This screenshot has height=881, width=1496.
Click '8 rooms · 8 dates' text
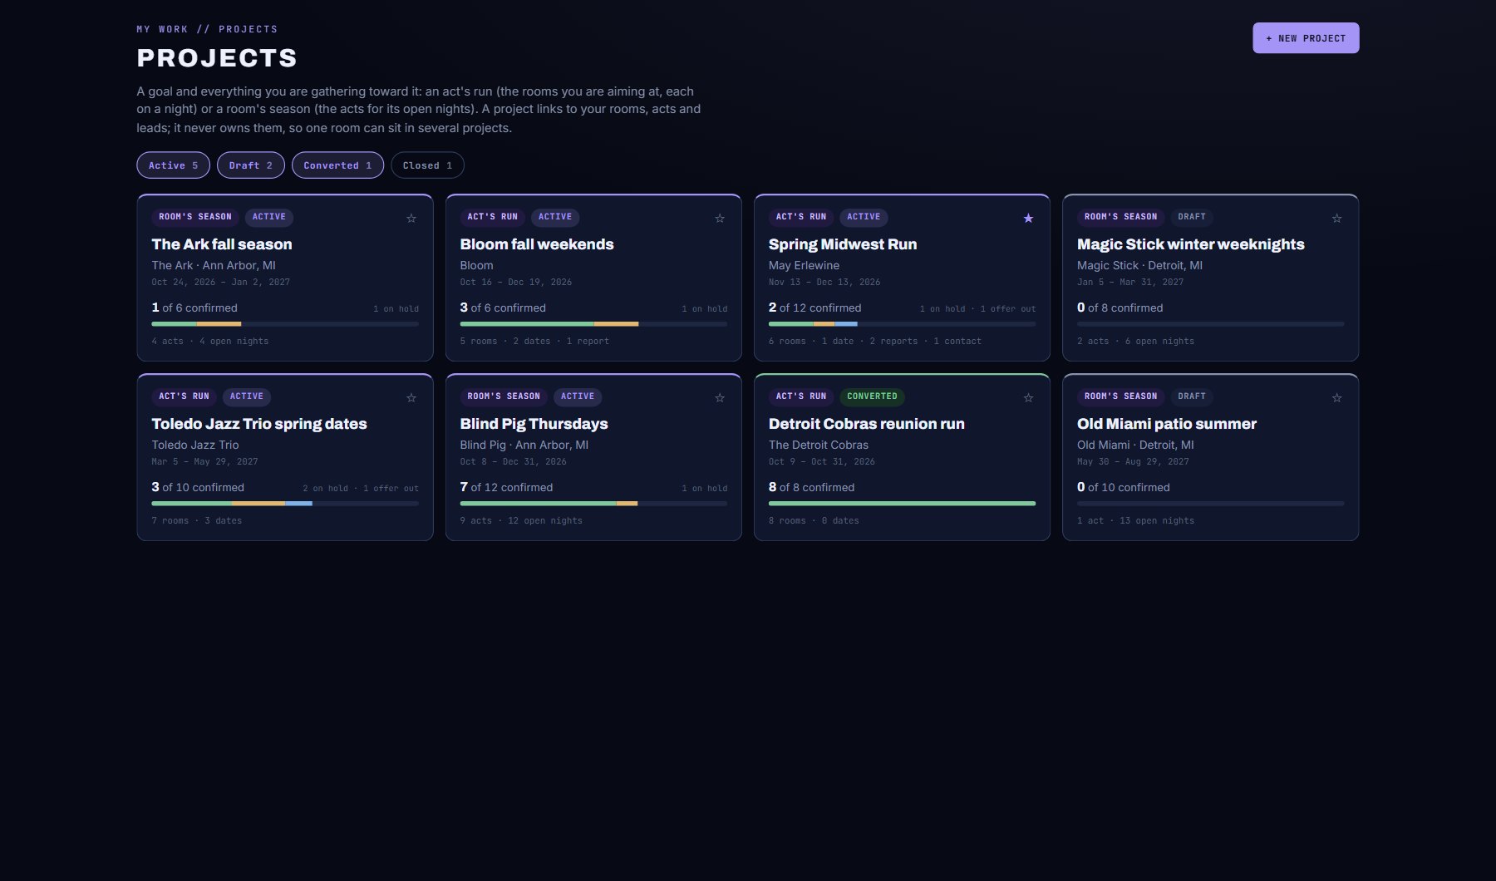click(x=814, y=521)
